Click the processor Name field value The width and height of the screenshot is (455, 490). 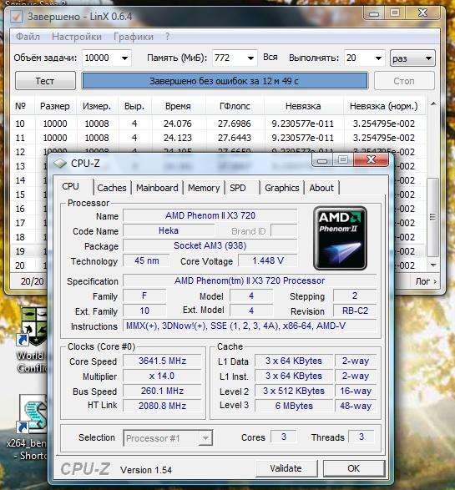[210, 215]
